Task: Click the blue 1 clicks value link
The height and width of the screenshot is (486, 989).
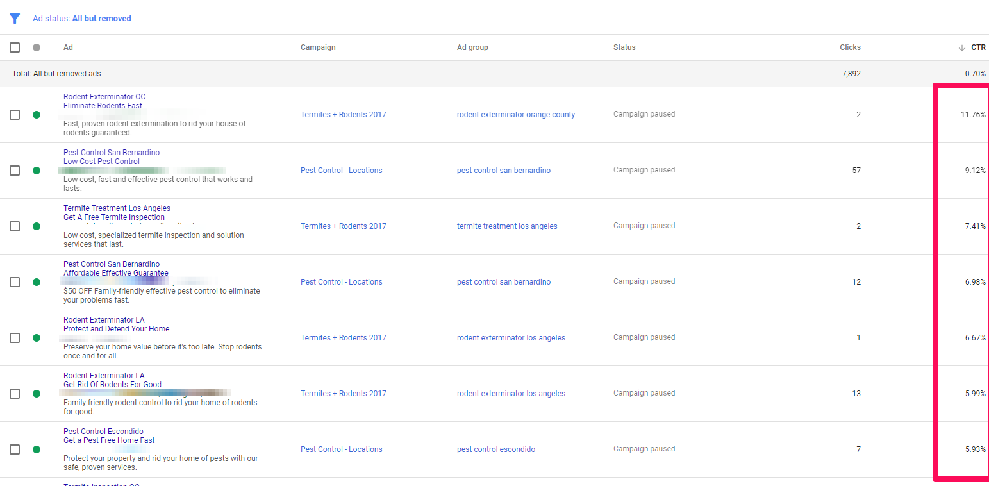Action: point(858,338)
